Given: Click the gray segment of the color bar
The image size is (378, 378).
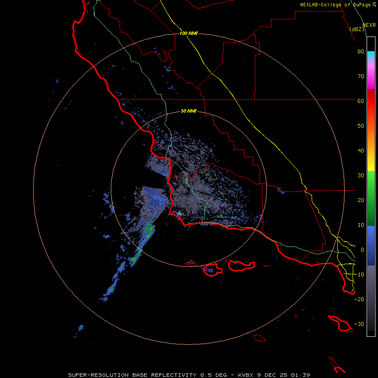Looking at the screenshot, I should (371, 298).
